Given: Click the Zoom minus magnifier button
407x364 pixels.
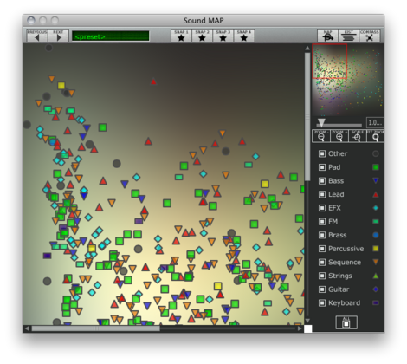Looking at the screenshot, I should (321, 136).
